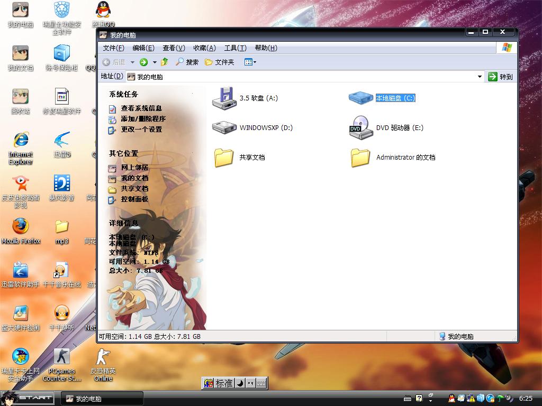
Task: Select the Administrator 的文档 folder
Action: click(360, 157)
